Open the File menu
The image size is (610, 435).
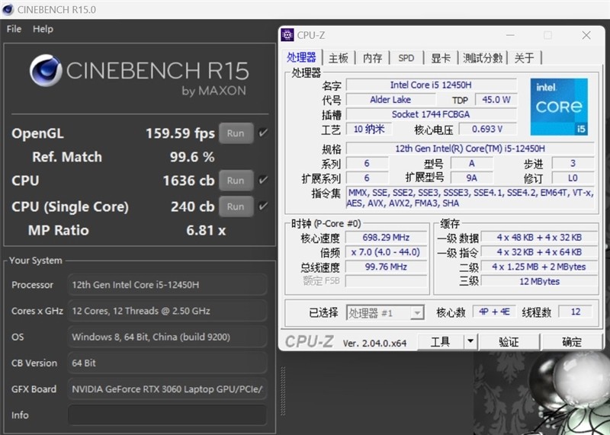14,29
